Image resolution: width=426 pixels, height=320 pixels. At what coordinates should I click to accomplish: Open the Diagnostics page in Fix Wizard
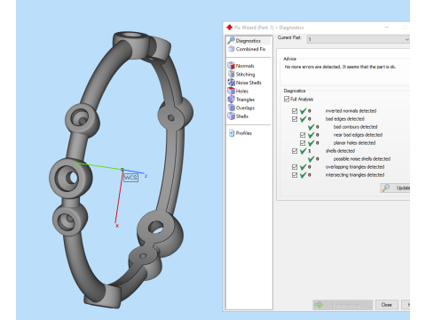(248, 41)
